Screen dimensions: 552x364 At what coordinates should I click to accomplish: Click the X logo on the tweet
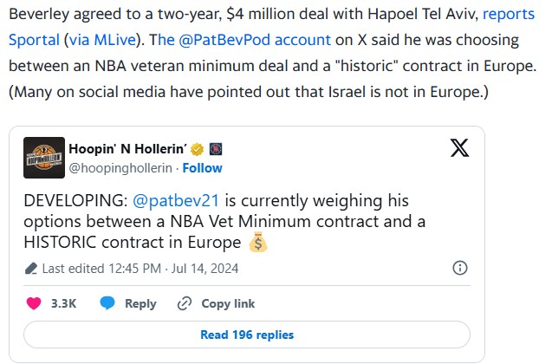click(459, 147)
